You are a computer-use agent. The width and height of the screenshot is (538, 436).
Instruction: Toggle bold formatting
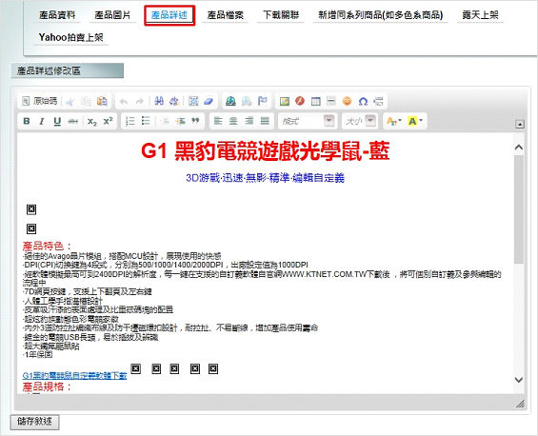(27, 121)
